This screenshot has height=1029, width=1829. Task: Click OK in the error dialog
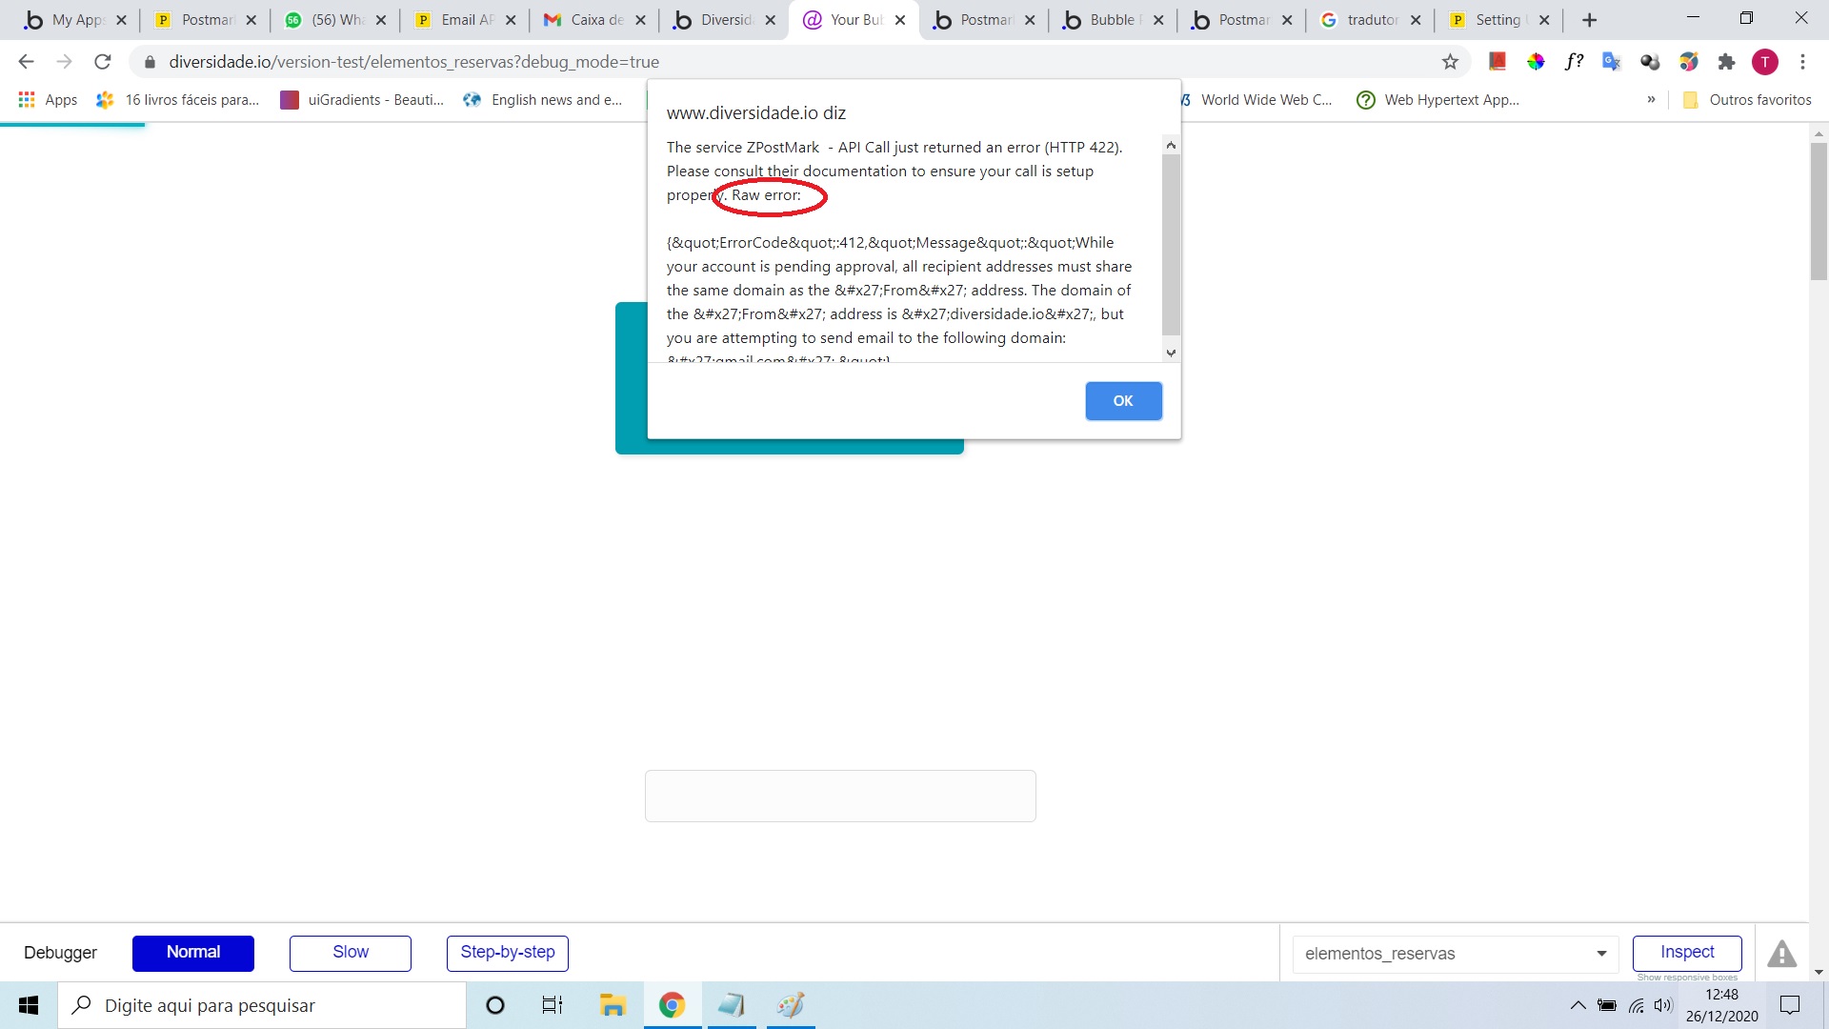point(1123,401)
